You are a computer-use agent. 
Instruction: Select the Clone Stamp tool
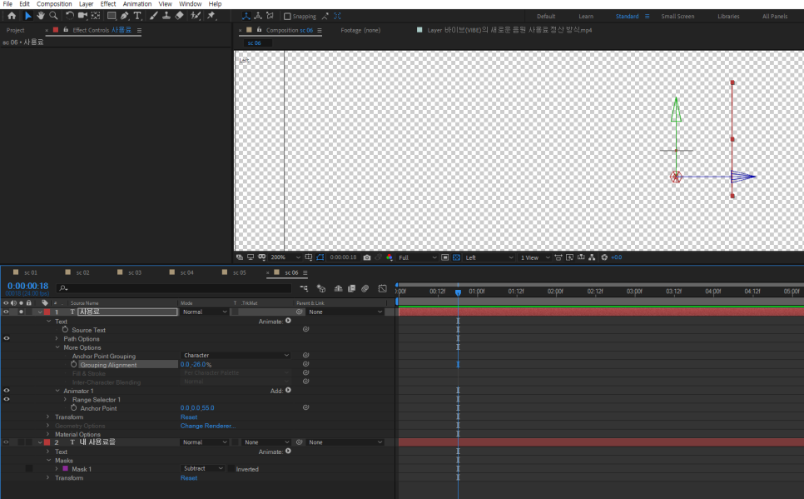pyautogui.click(x=166, y=16)
